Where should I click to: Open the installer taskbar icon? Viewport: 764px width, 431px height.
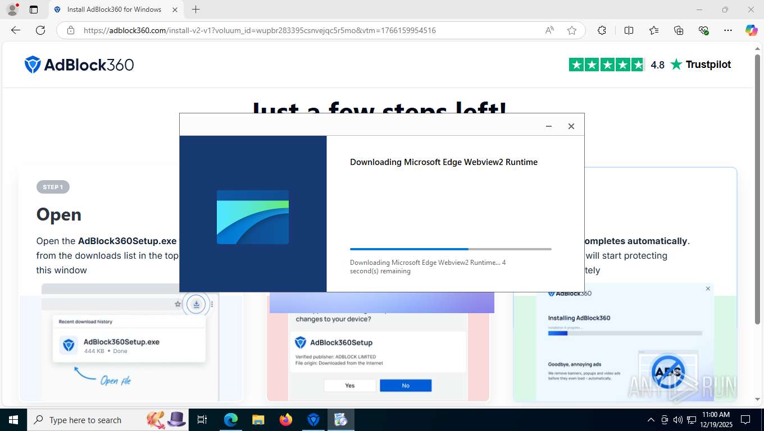pos(341,420)
